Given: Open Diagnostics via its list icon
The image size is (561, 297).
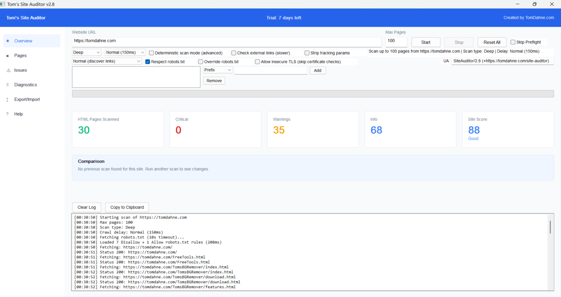Looking at the screenshot, I should click(x=8, y=85).
